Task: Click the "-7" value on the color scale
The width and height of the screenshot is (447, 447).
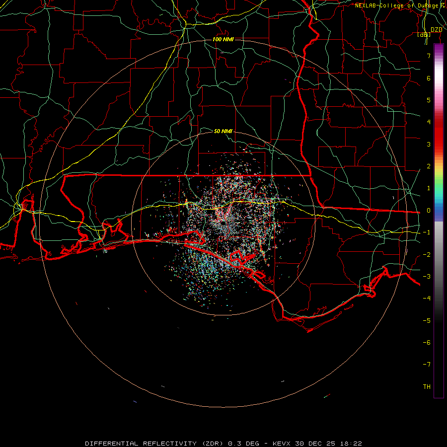Action: point(427,365)
